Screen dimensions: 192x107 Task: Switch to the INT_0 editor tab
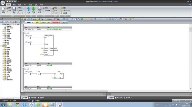pos(65,22)
